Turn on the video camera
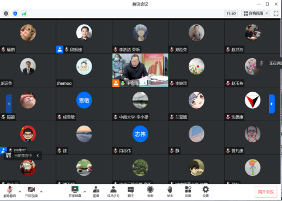Viewport: 282px width, 201px height. (x=31, y=192)
